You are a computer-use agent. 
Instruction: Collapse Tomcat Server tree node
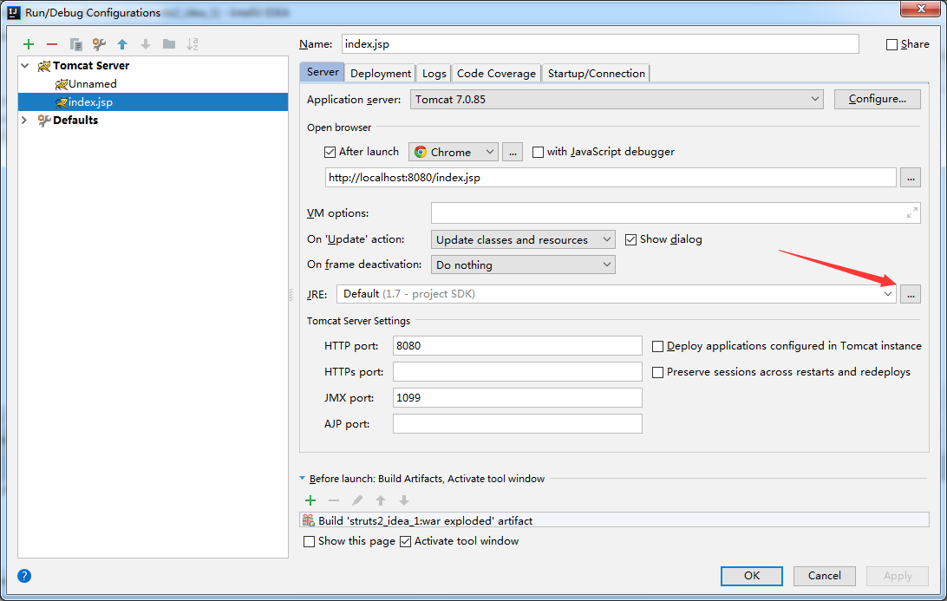click(25, 65)
